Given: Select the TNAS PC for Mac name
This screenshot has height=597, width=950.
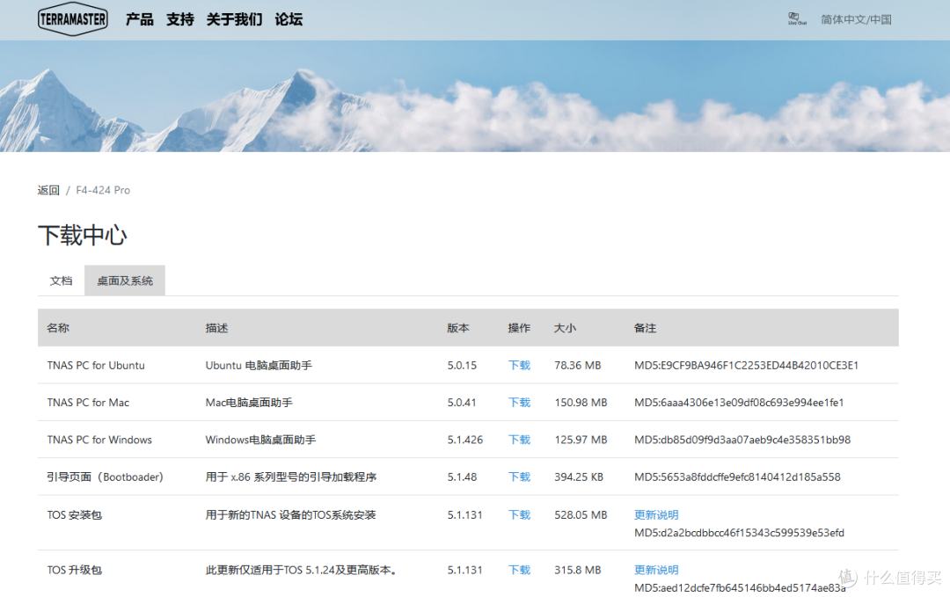Looking at the screenshot, I should [x=88, y=402].
